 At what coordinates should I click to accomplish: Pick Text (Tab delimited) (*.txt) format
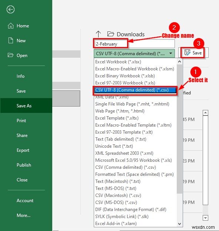[x=121, y=139]
